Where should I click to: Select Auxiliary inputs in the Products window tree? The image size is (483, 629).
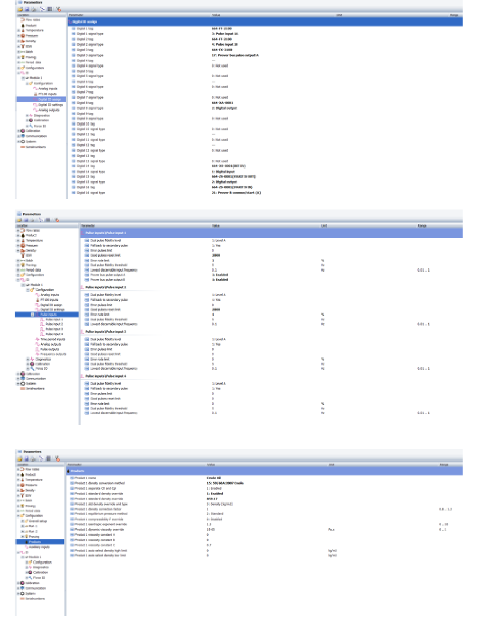[x=39, y=547]
